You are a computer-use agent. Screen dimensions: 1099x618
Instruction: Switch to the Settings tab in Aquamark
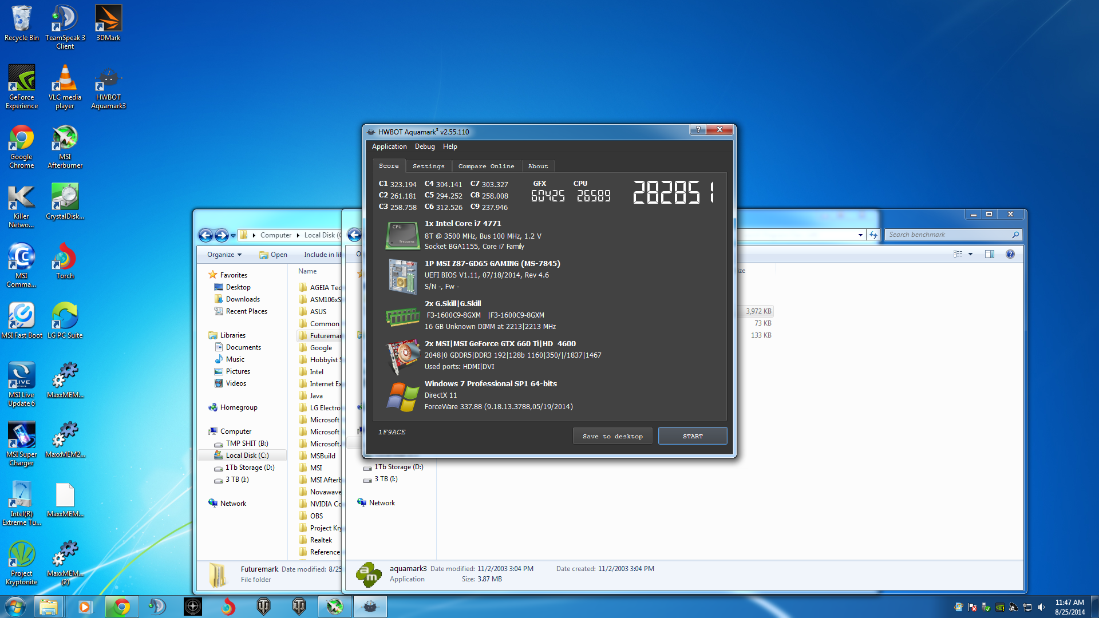[428, 166]
